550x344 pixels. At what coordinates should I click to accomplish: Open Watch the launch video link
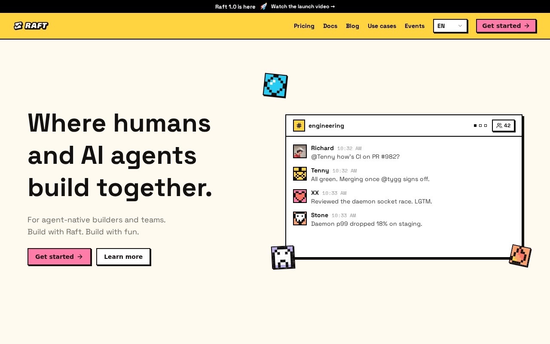pyautogui.click(x=303, y=6)
